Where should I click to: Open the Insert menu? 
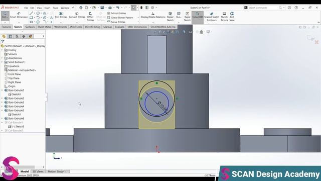(47, 8)
